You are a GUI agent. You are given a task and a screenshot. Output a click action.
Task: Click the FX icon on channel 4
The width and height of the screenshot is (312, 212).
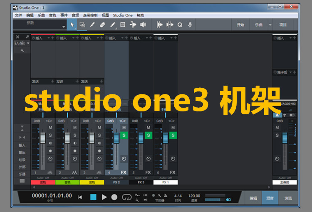124,173
